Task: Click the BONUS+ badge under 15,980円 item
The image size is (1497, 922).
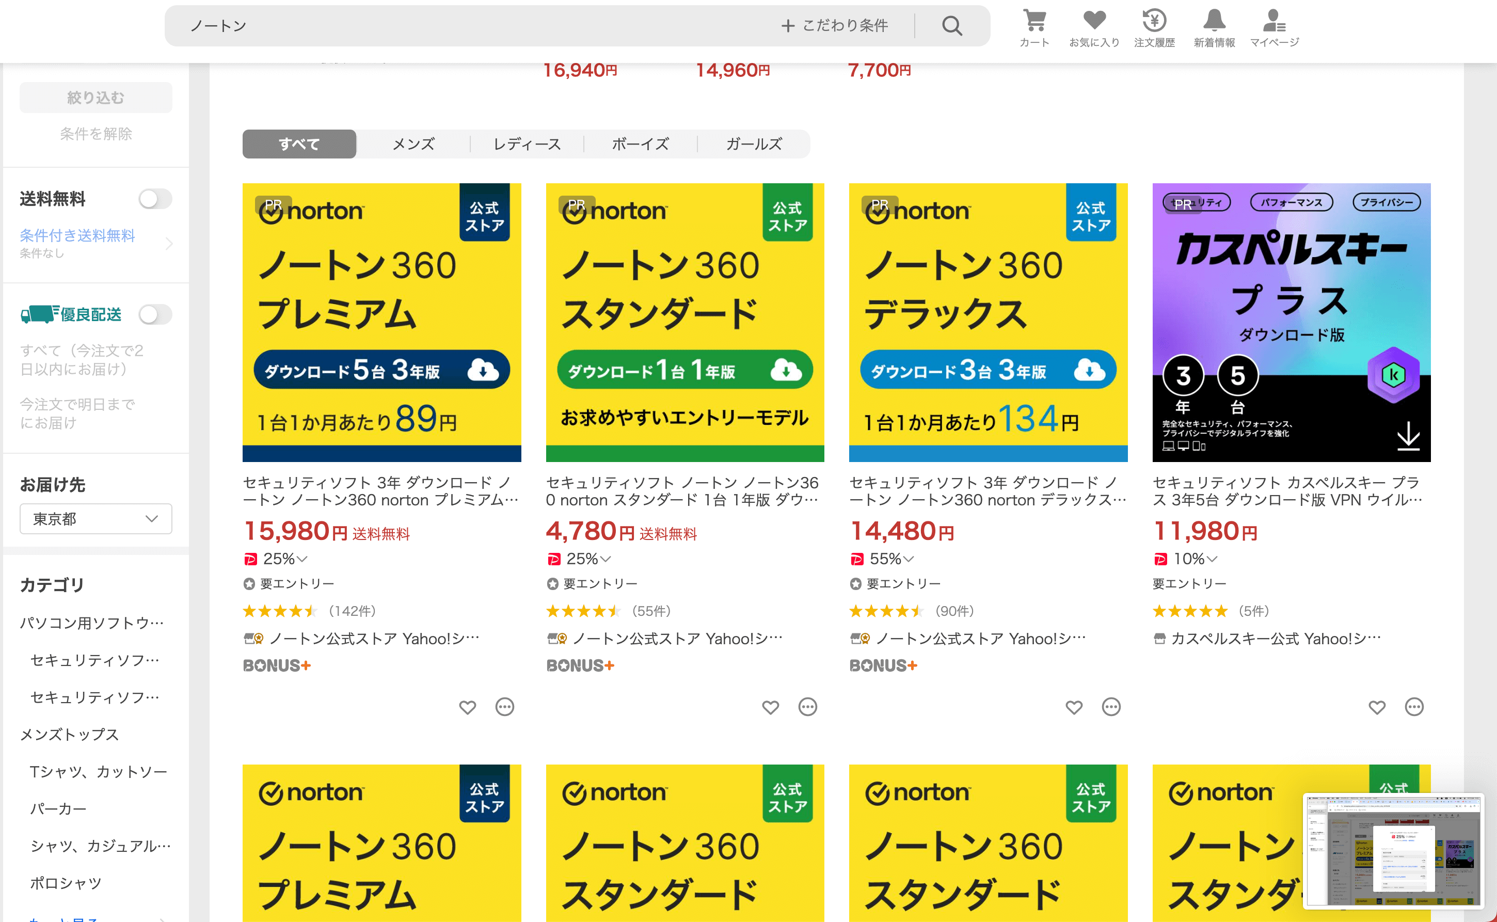Action: click(x=277, y=665)
